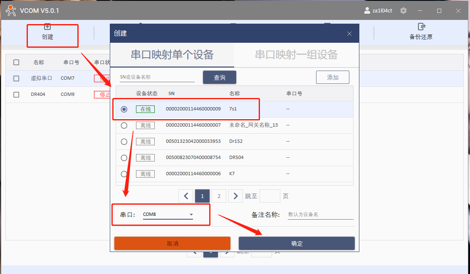Select radio button for device Dr152
Screen dimensions: 470x274
pyautogui.click(x=124, y=142)
